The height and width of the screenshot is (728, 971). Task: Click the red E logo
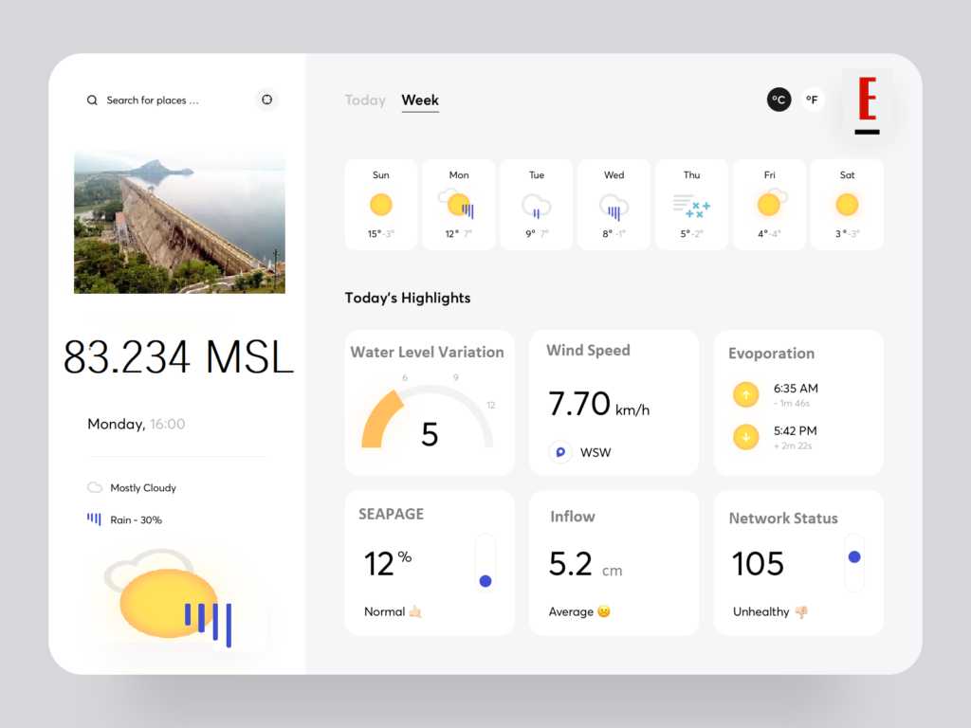(867, 105)
